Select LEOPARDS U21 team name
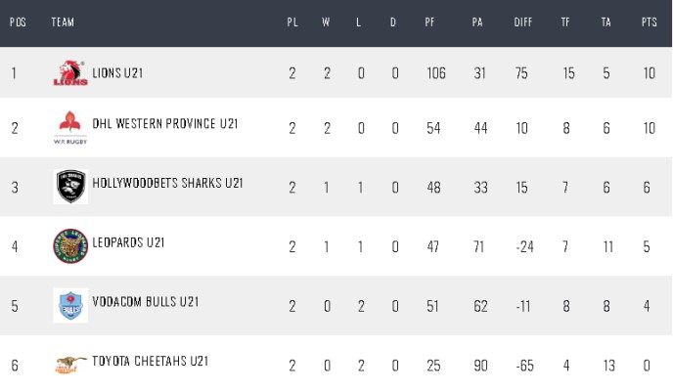 pos(128,242)
